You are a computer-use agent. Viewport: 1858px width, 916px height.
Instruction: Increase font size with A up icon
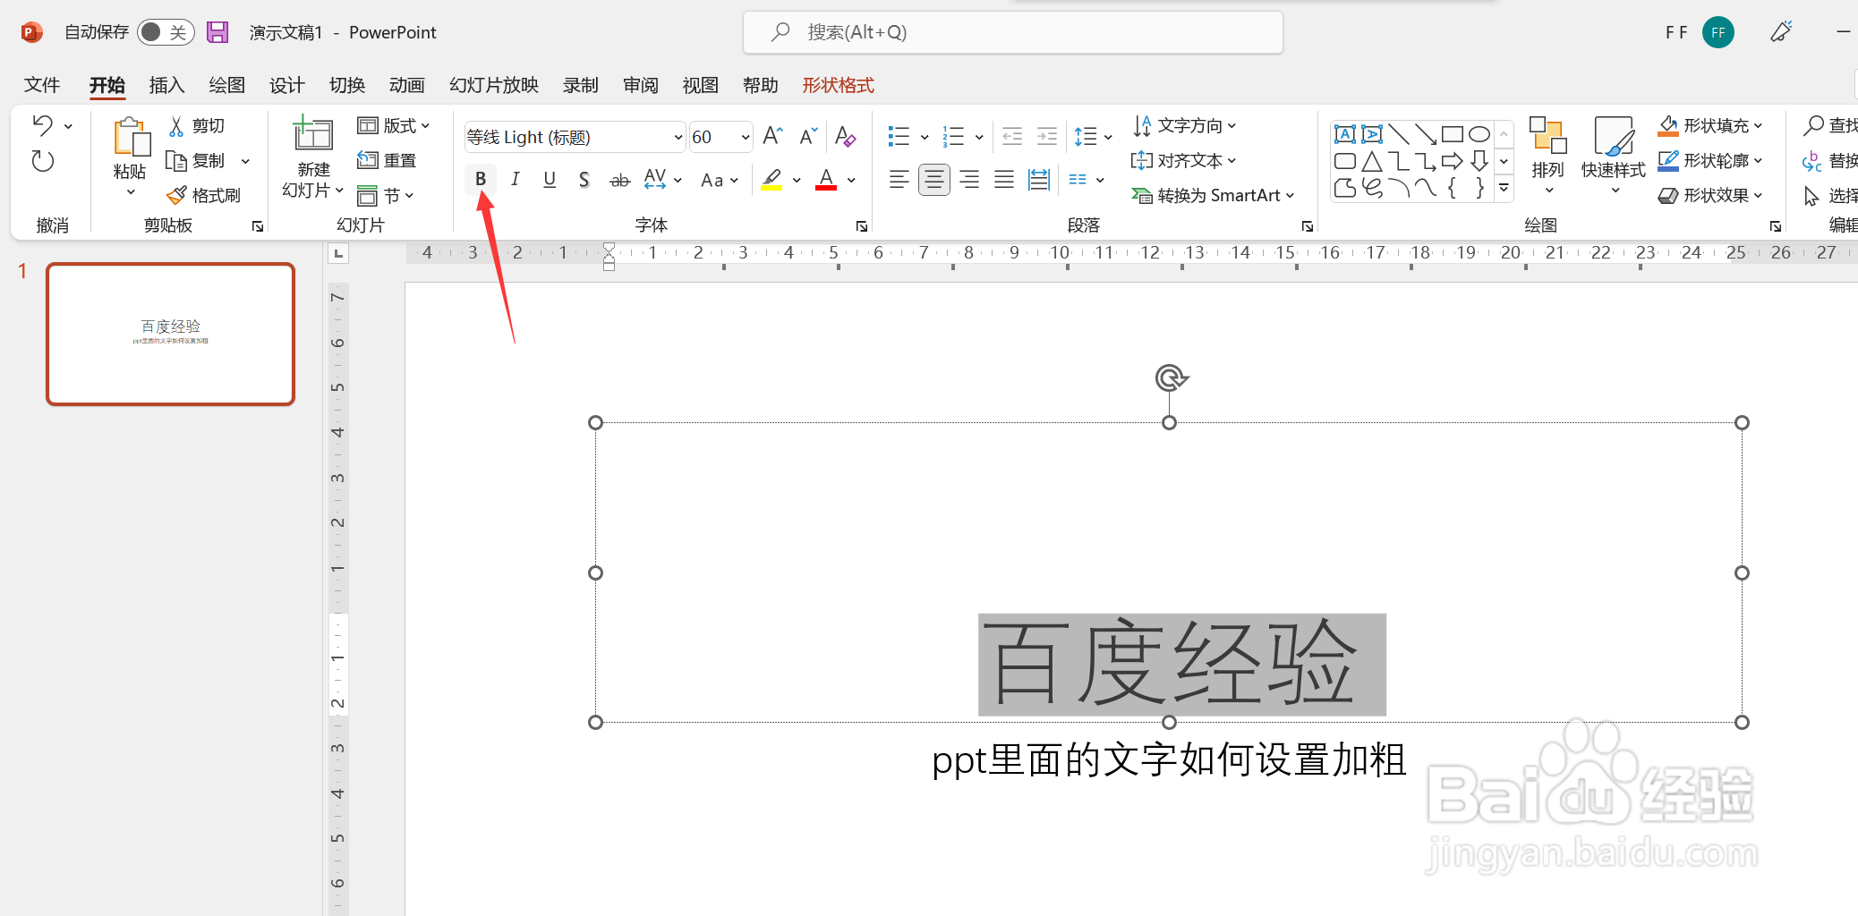coord(773,137)
